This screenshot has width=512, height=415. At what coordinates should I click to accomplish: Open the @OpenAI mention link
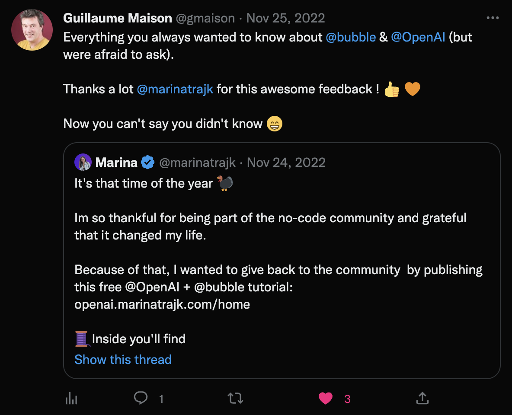[418, 37]
